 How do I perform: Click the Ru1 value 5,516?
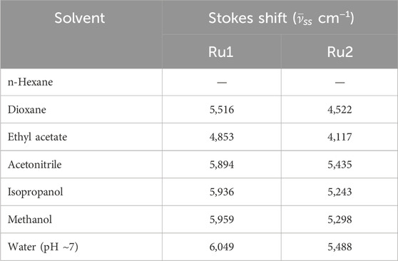[222, 110]
